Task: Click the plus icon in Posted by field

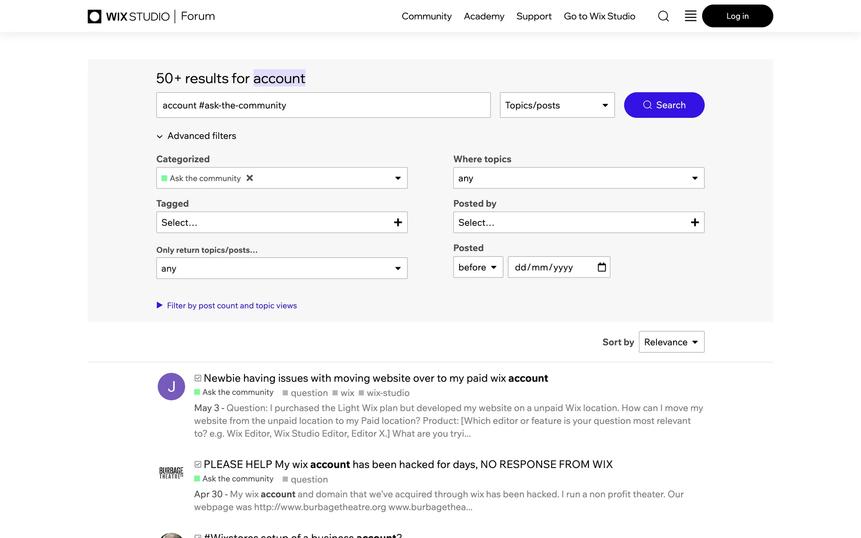Action: [x=695, y=222]
